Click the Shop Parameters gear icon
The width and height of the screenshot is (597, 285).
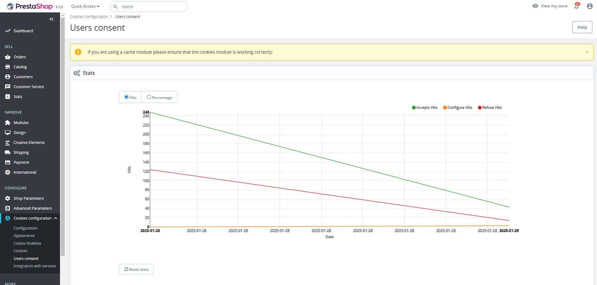(8, 198)
